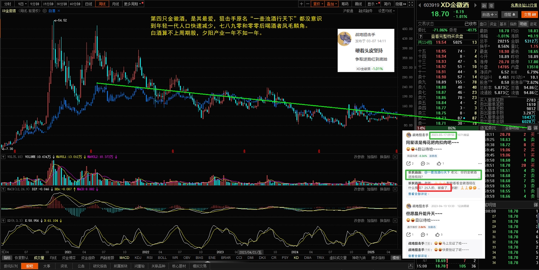
Task: Toggle KD indicator in bottom bar
Action: [x=296, y=258]
